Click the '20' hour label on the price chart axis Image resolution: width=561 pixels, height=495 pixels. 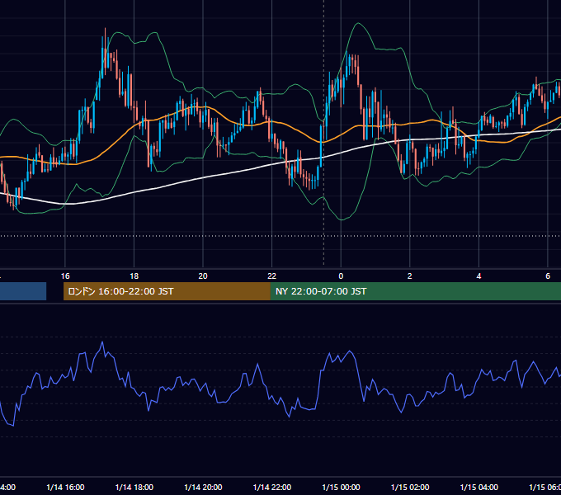click(x=203, y=276)
